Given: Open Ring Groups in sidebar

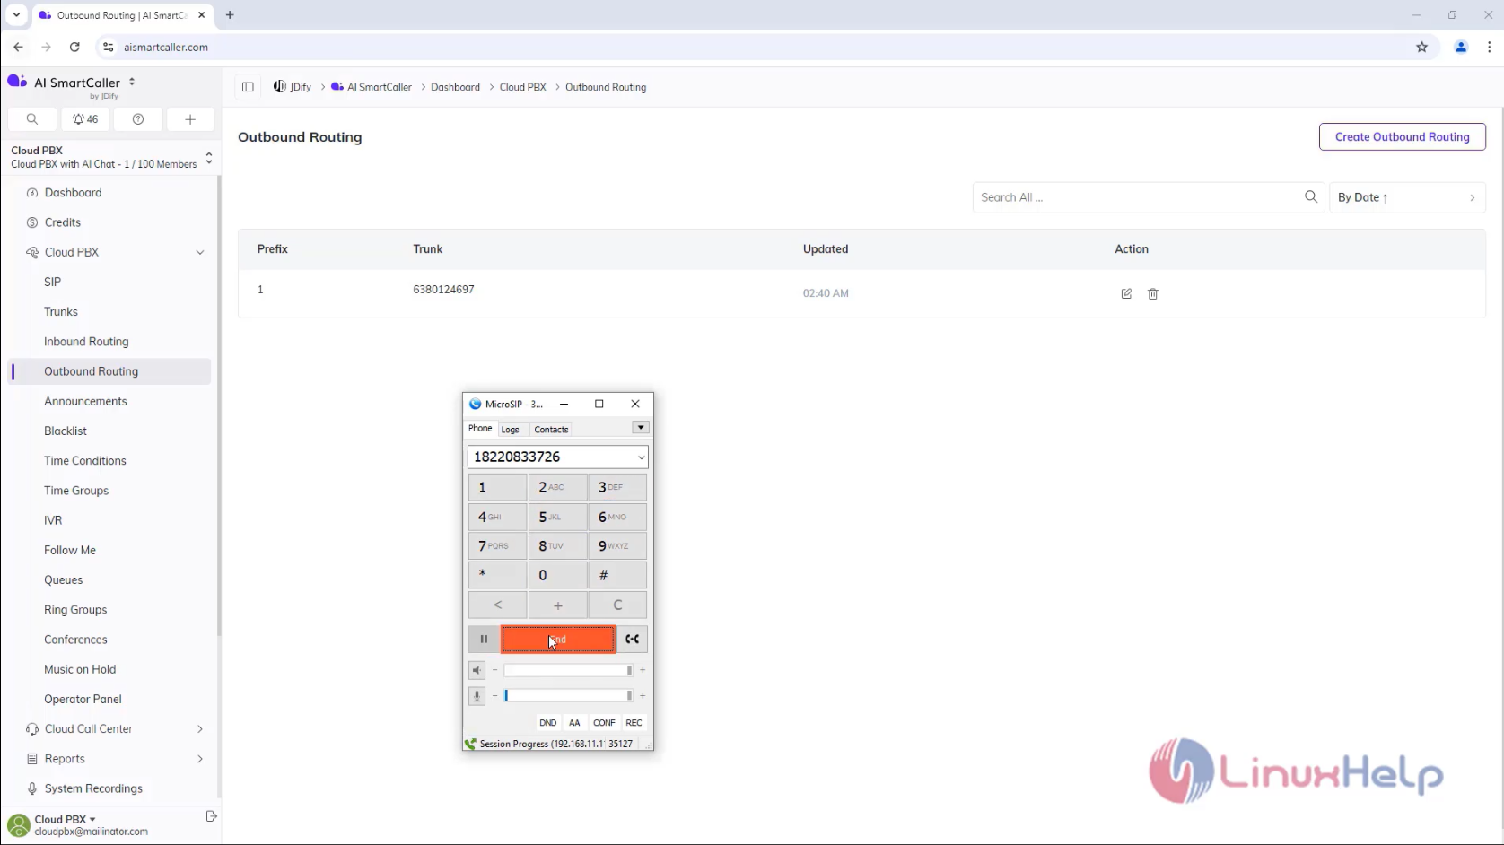Looking at the screenshot, I should (x=75, y=610).
